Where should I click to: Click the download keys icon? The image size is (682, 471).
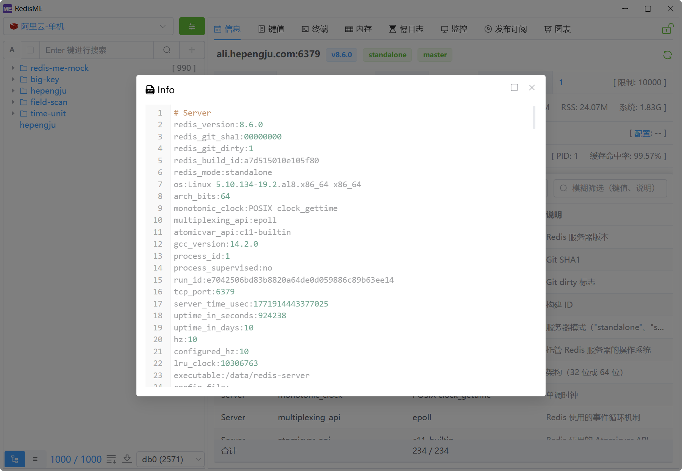(127, 459)
